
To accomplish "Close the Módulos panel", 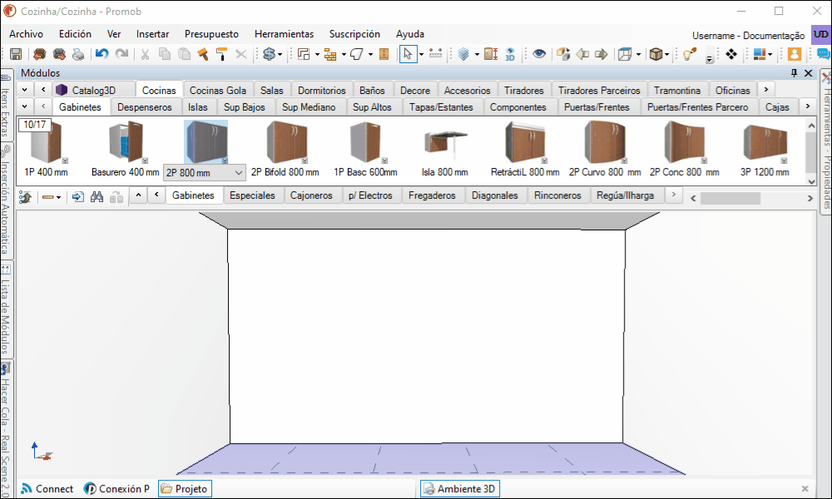I will tap(808, 73).
